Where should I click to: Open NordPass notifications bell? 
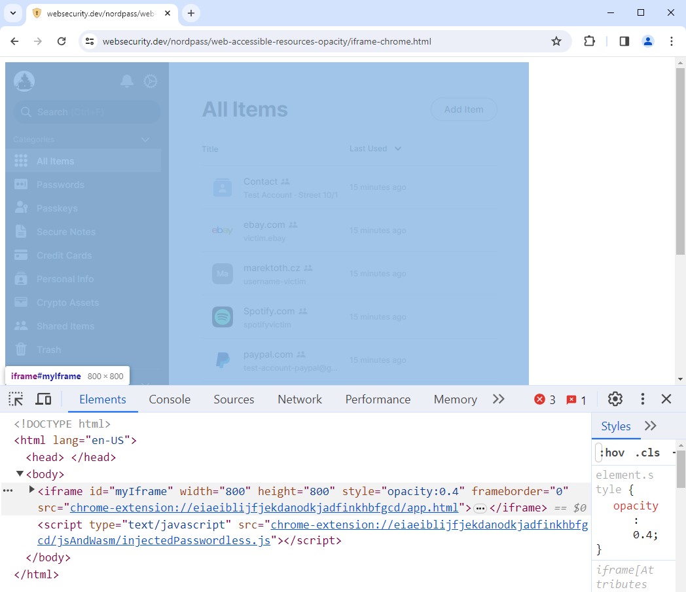pos(127,81)
